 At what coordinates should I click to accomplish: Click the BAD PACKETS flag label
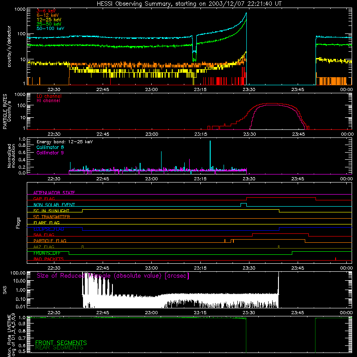[x=49, y=259]
